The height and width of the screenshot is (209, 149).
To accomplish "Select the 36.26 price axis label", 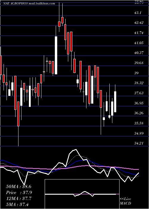I will click(139, 113).
